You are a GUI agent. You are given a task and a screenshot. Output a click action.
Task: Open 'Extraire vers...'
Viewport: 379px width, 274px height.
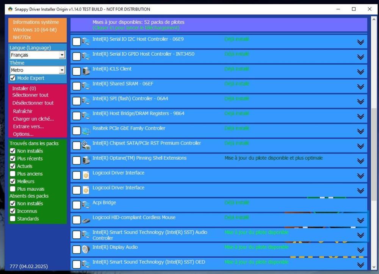28,126
